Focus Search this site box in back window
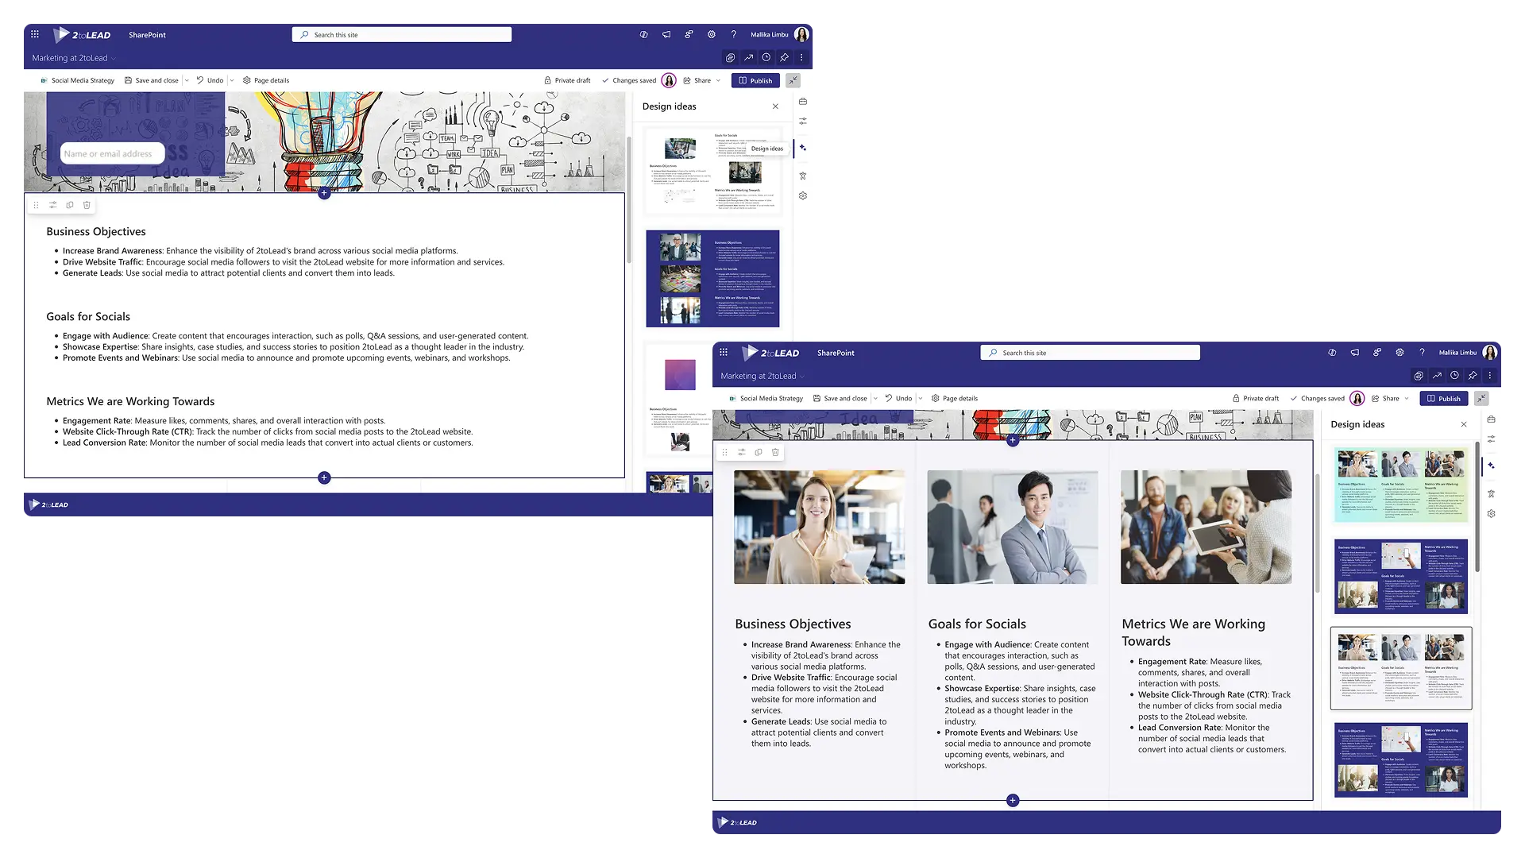Screen dimensions: 1525x858 point(402,34)
